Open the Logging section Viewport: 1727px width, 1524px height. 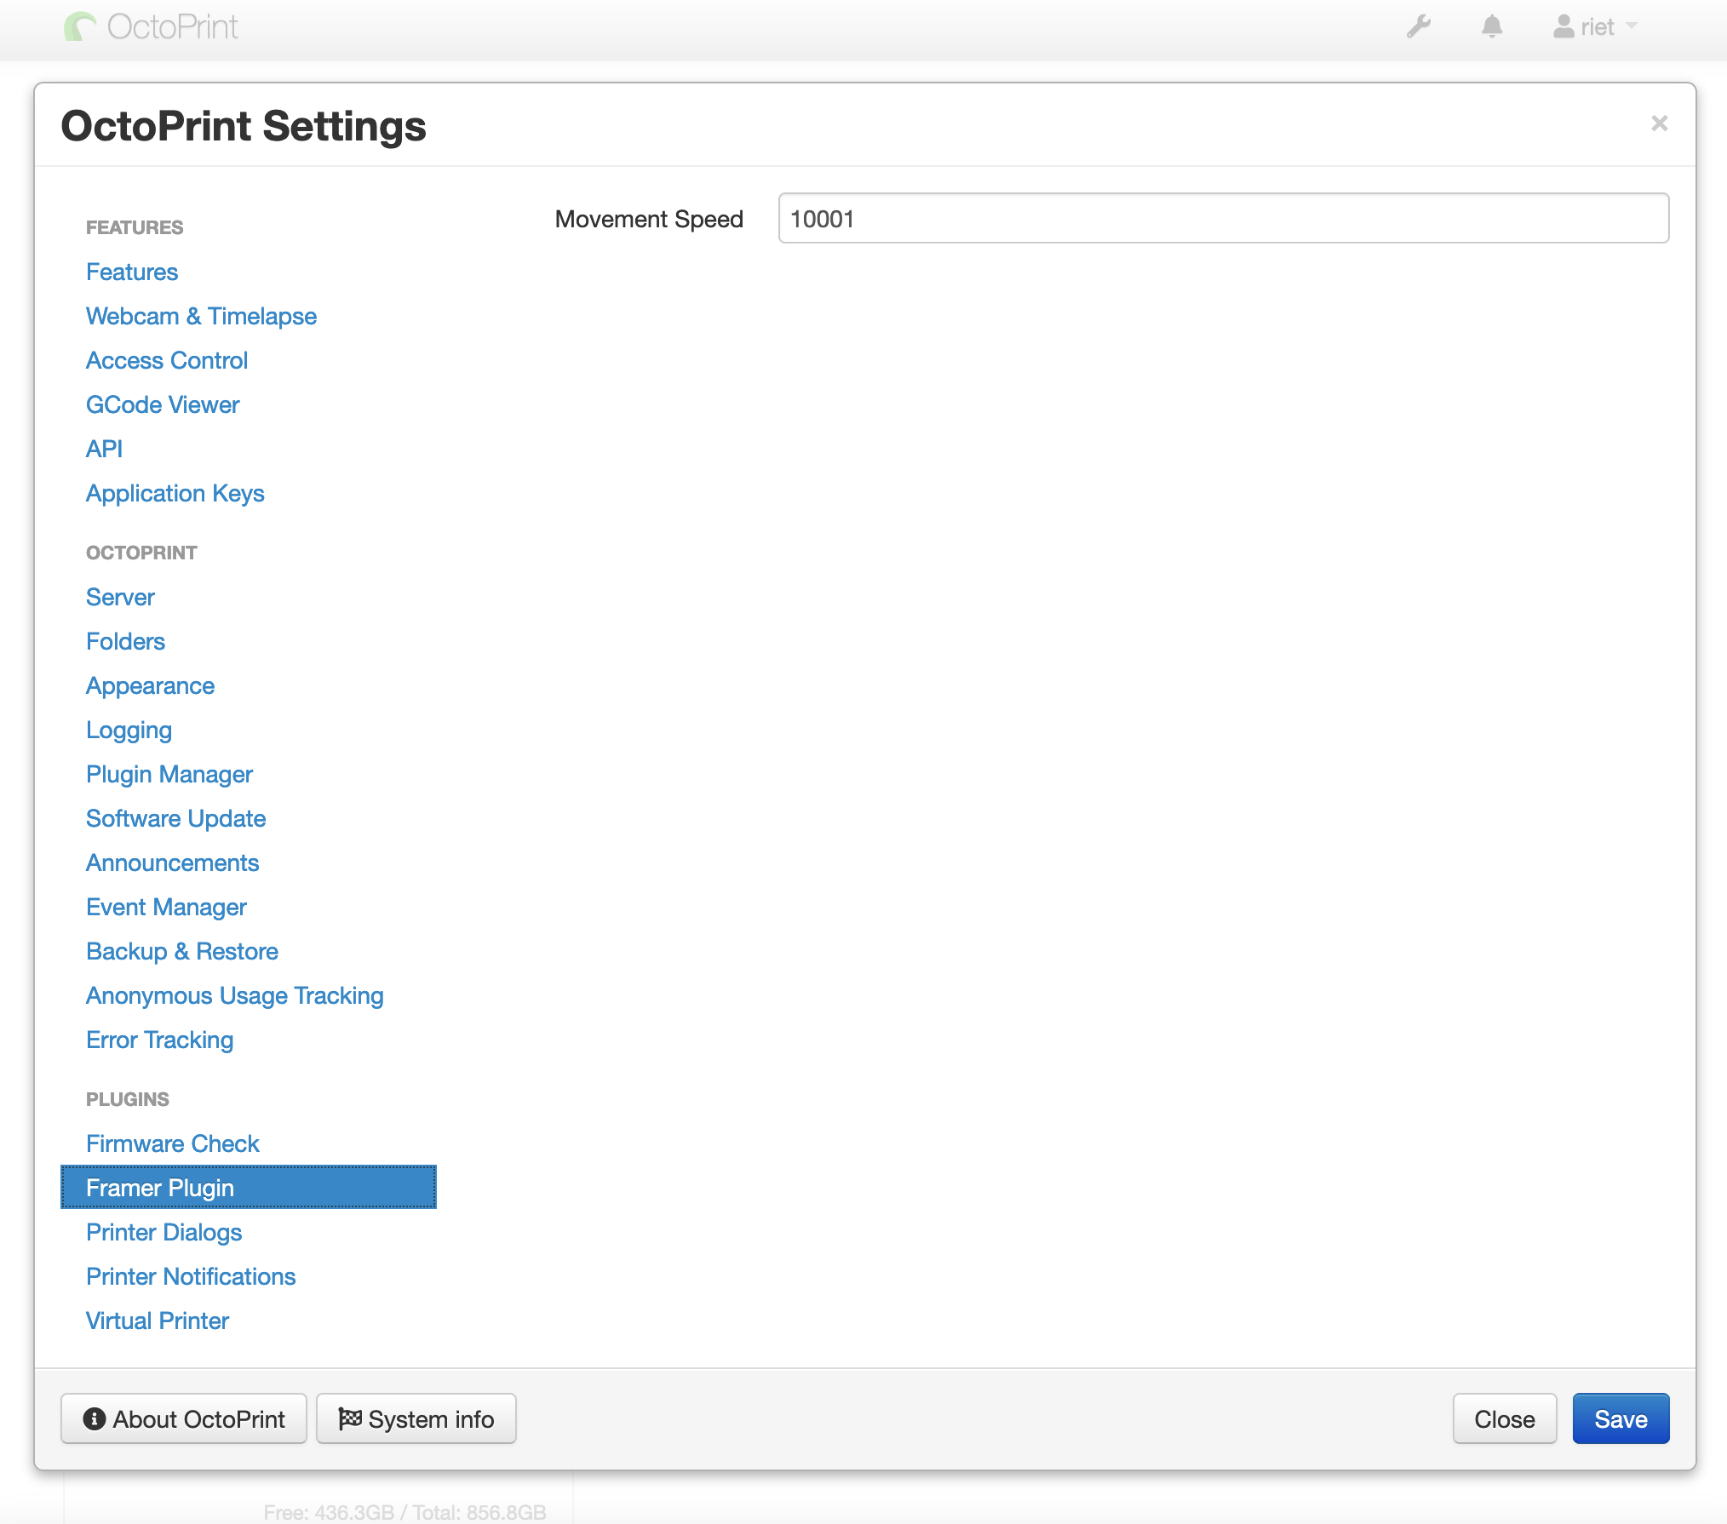coord(129,730)
